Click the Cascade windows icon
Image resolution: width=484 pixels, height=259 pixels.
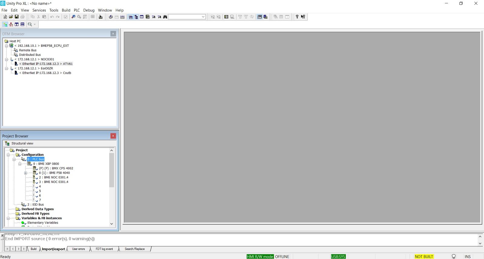click(275, 17)
